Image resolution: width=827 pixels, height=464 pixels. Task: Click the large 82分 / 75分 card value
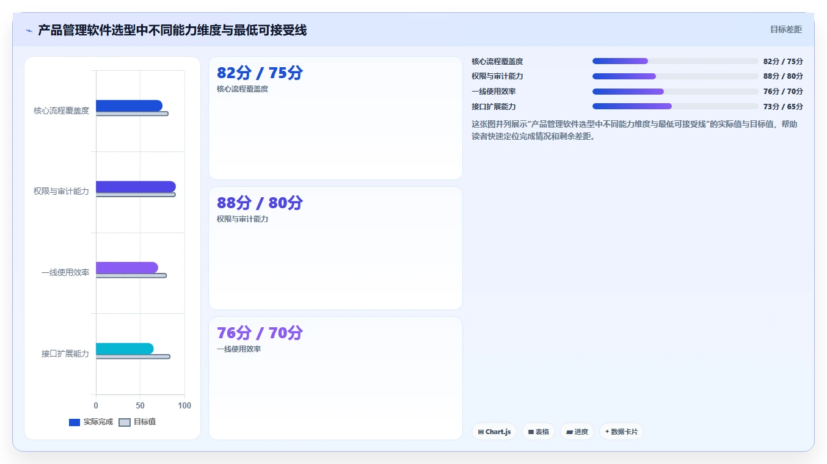[260, 73]
